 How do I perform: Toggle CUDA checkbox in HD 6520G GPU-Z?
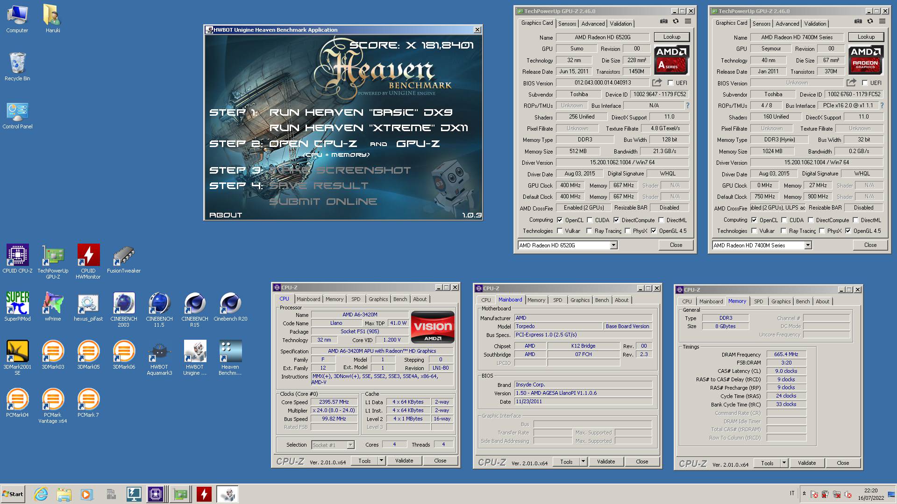(x=590, y=220)
